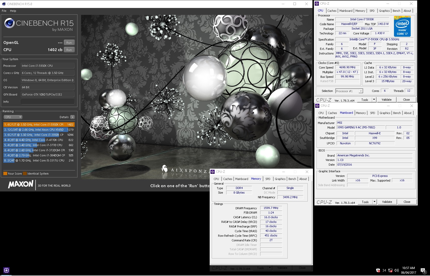Open the Processor #1 selection dropdown
Viewport: 430px width, 276px height.
[349, 91]
